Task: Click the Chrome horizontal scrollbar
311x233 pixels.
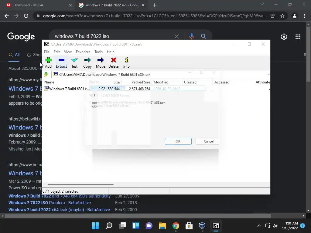Action: point(138,216)
